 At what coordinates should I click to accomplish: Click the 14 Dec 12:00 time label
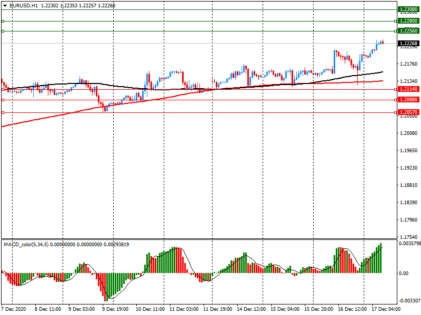(250, 309)
